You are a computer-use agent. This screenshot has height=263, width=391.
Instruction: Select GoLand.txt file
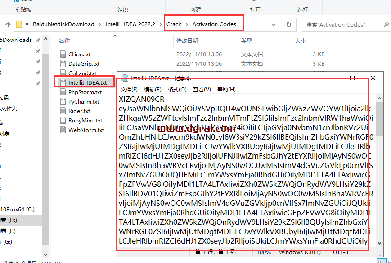point(82,73)
